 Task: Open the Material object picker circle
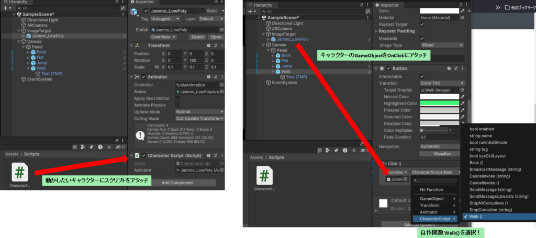(x=462, y=17)
